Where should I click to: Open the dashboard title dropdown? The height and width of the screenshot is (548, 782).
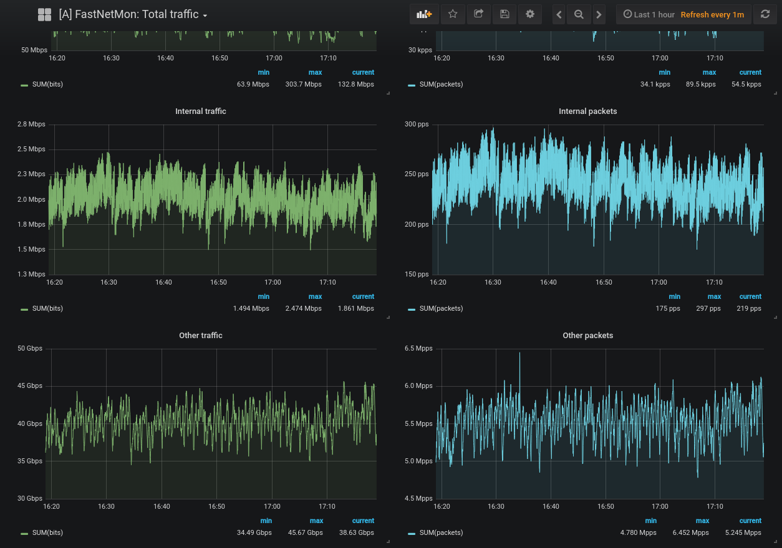[x=133, y=14]
